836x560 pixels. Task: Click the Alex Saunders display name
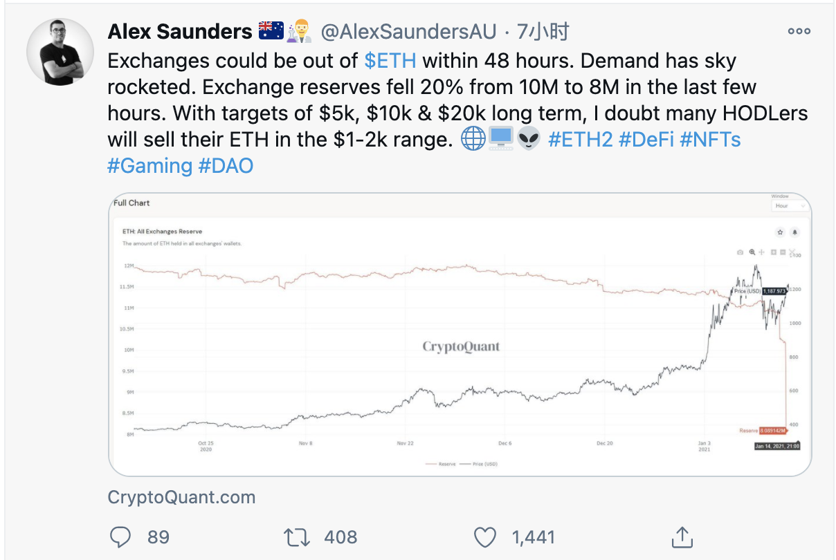pyautogui.click(x=180, y=31)
